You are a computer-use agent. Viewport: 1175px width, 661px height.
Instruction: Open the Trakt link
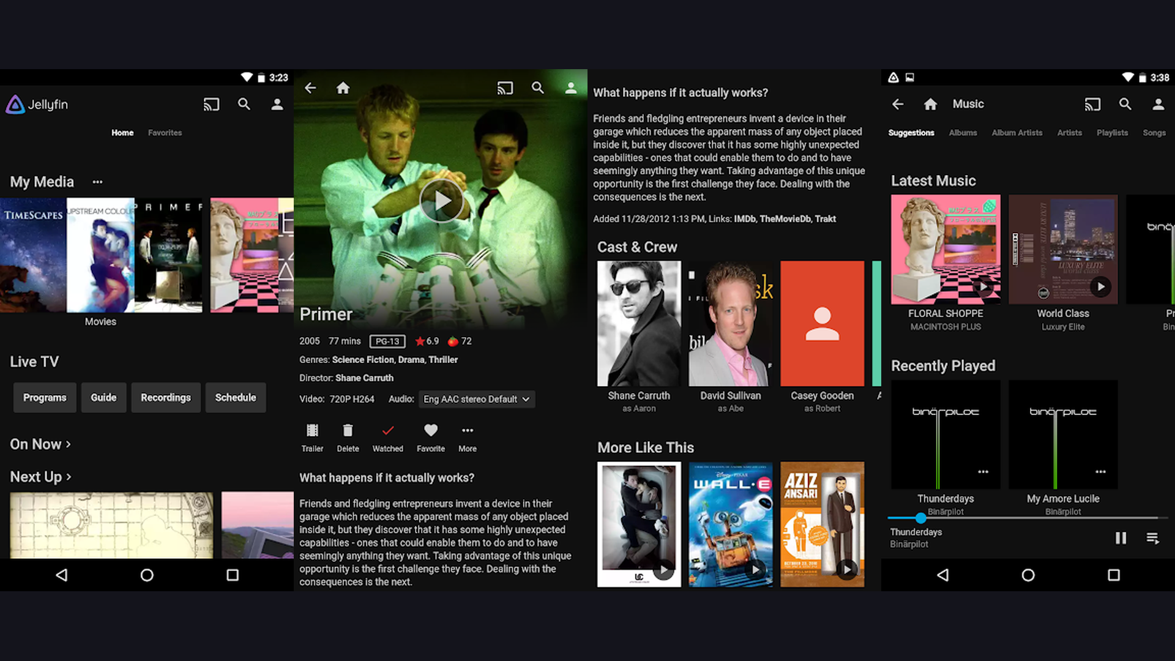[x=826, y=219]
